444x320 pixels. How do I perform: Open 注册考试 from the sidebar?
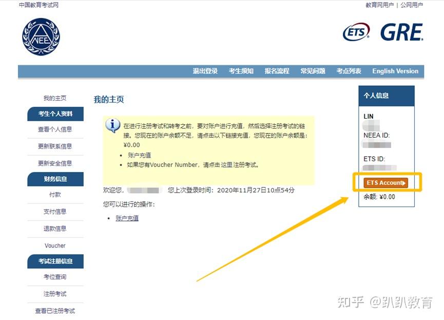coord(55,294)
